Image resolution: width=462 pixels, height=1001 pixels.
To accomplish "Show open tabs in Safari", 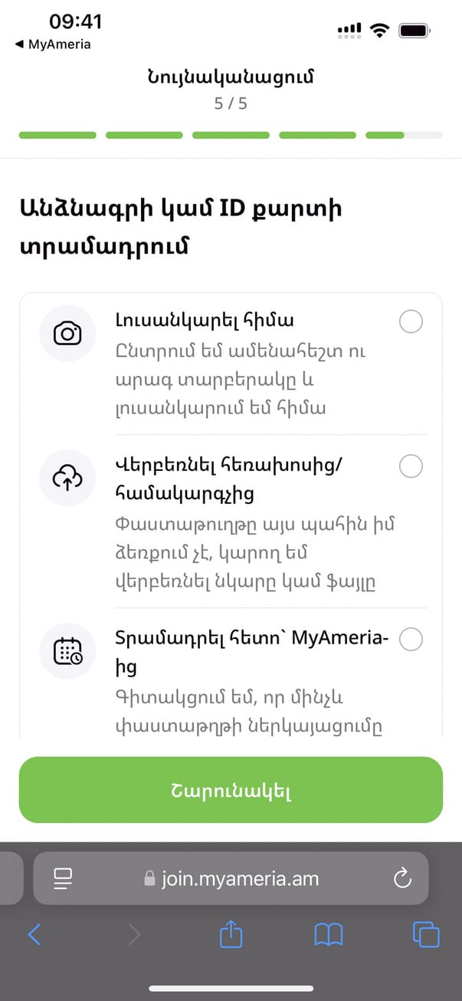I will pos(426,933).
